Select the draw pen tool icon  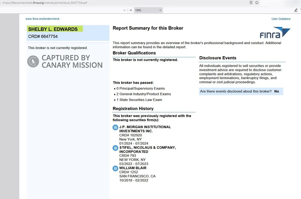296,10
